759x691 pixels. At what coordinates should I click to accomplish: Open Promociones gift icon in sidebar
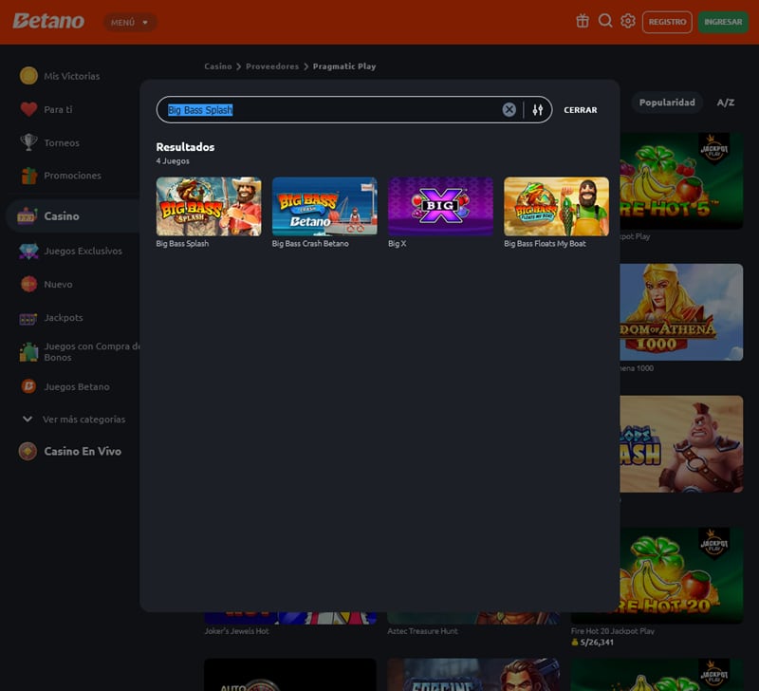[28, 176]
